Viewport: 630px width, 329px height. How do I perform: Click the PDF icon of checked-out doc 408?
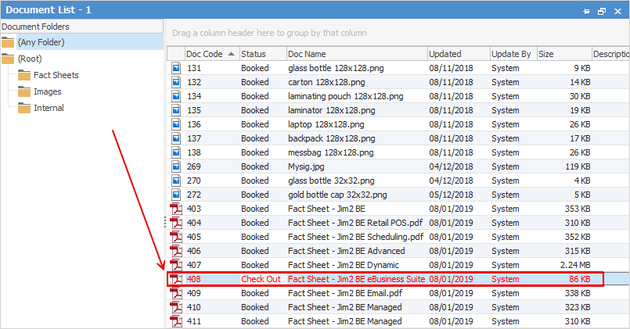pos(176,279)
